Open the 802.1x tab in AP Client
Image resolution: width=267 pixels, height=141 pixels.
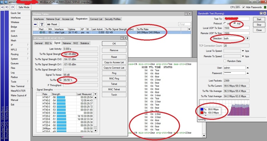point(48,43)
